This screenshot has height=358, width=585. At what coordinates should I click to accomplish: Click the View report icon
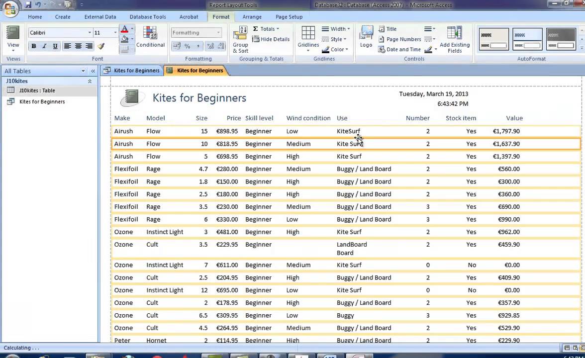[x=13, y=33]
